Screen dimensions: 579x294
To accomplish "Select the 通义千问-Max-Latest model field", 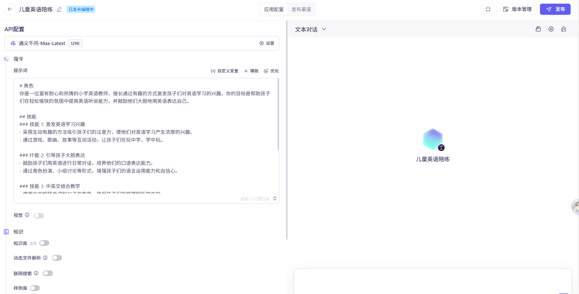I will click(x=142, y=43).
